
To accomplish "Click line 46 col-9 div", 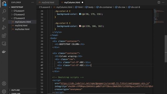I will point(74,62).
